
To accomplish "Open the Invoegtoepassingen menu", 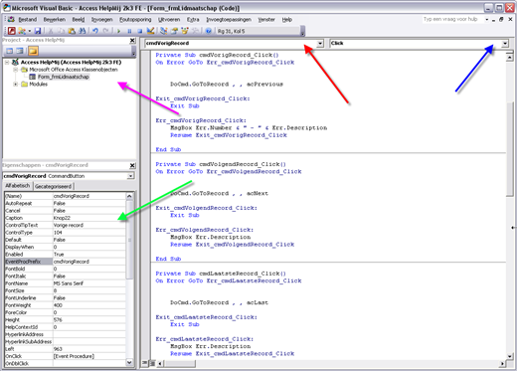I will point(229,19).
